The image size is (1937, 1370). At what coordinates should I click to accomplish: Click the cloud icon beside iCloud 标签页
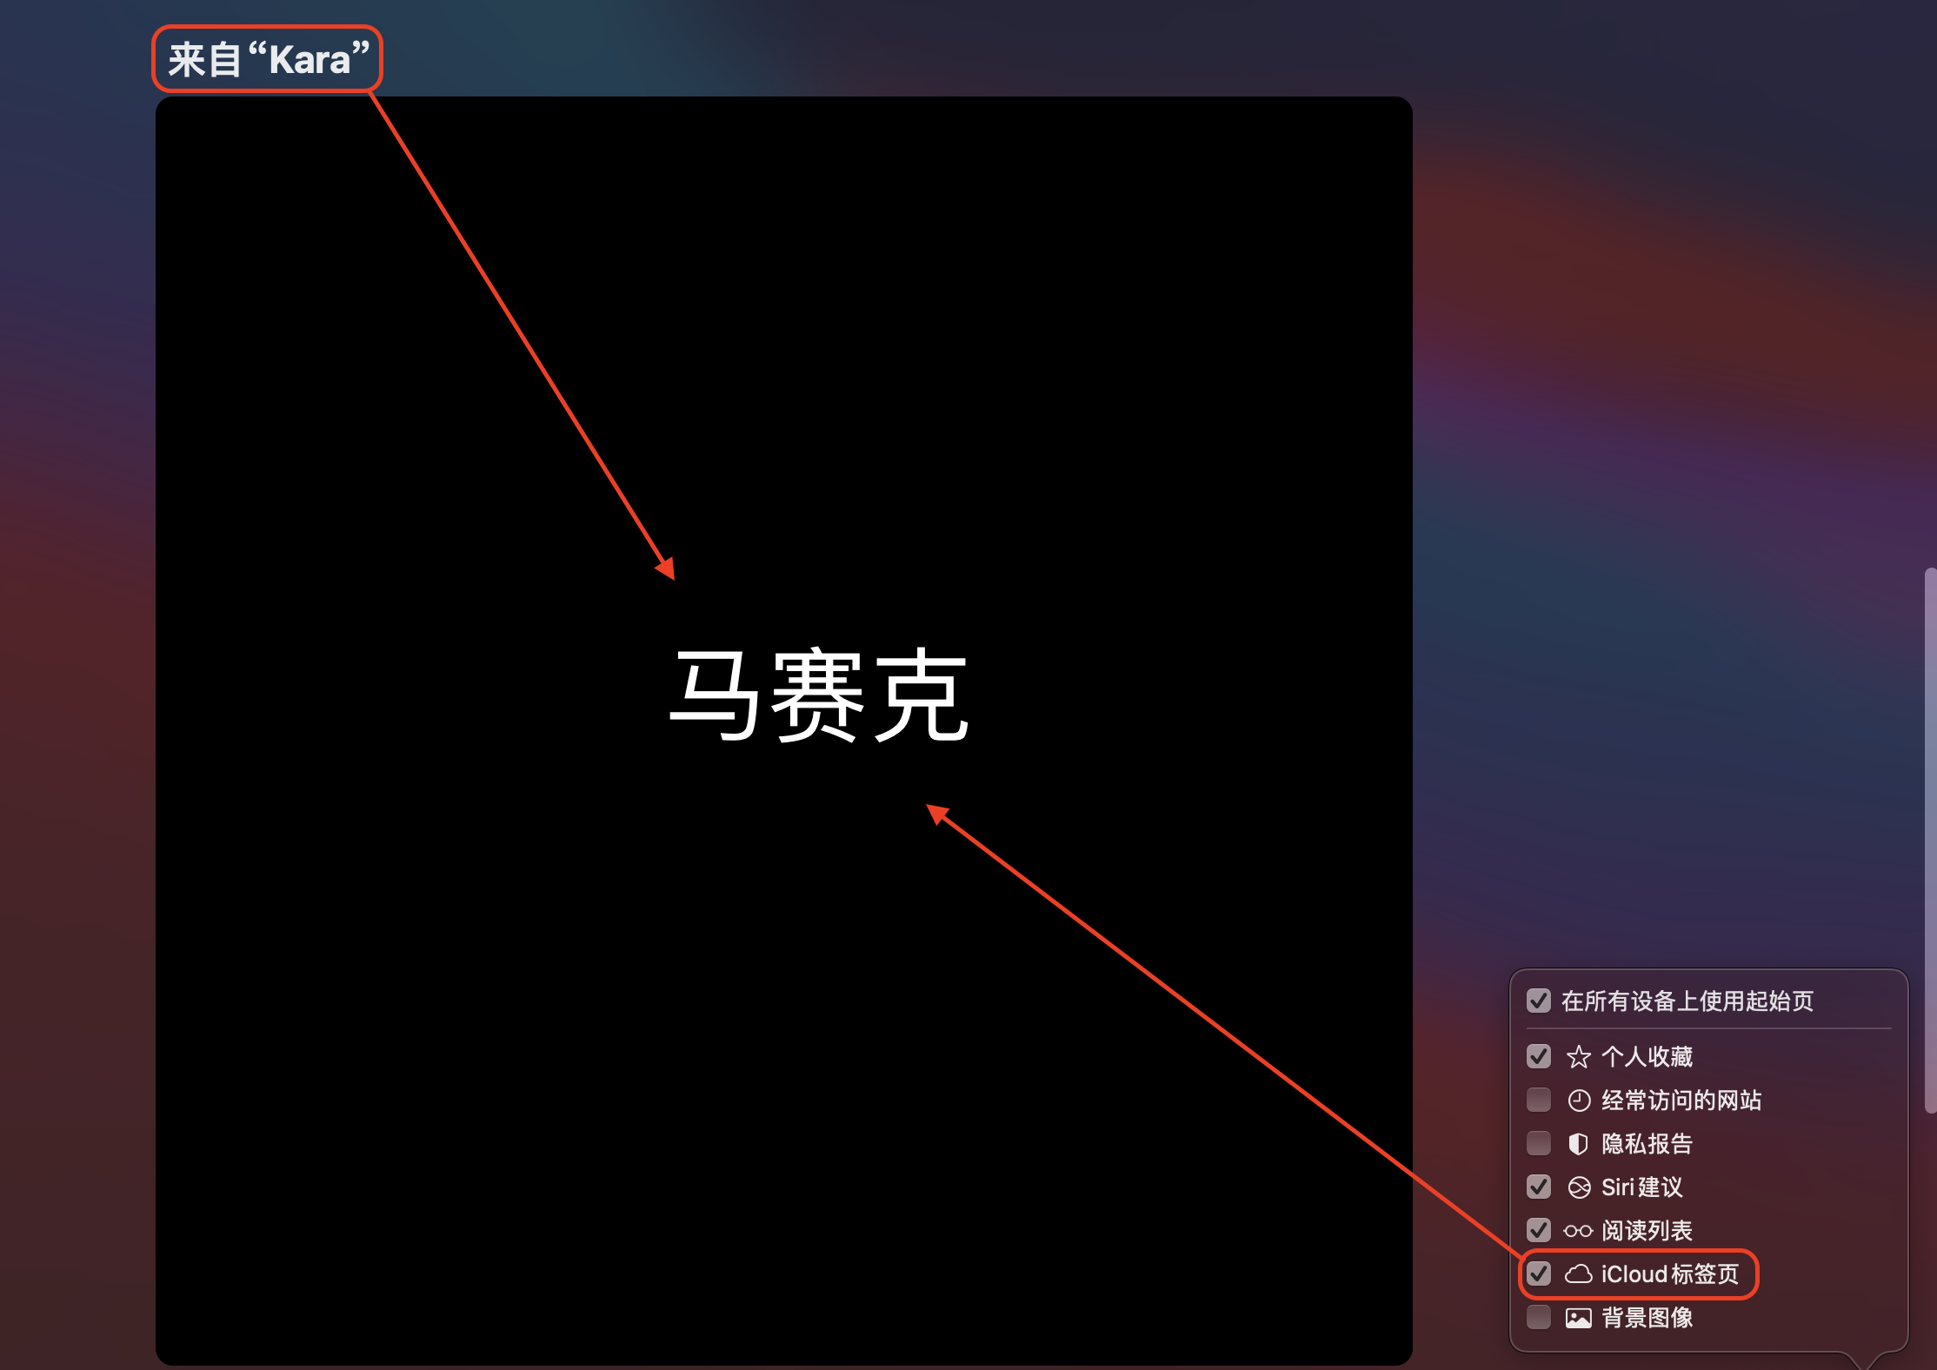point(1578,1274)
